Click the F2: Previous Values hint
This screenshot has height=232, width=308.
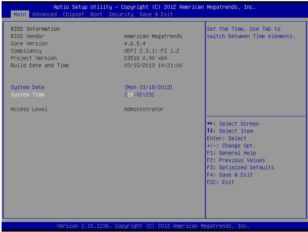point(236,160)
